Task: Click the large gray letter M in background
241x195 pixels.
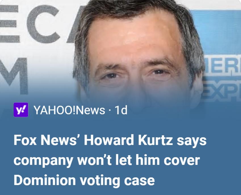Action: pyautogui.click(x=14, y=76)
